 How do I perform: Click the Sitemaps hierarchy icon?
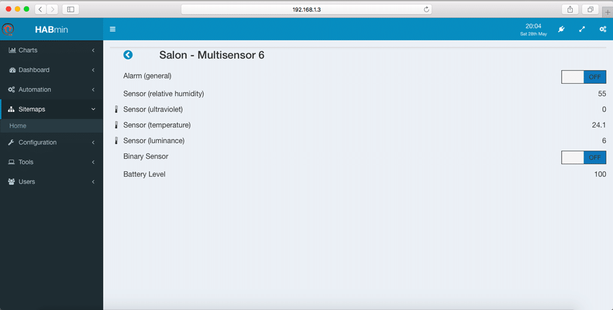click(11, 109)
